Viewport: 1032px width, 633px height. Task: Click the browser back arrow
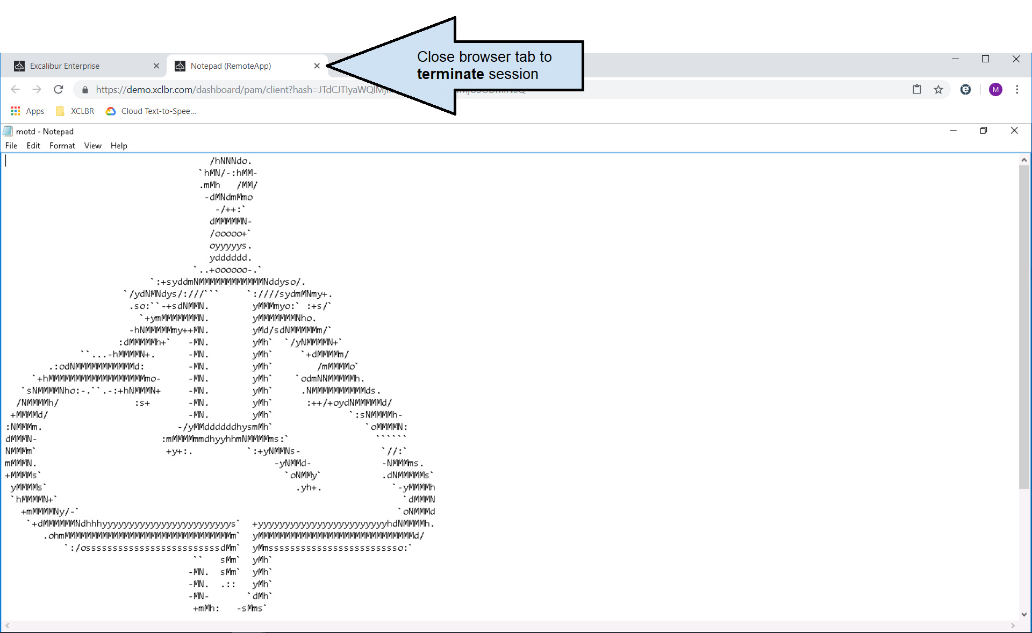16,89
